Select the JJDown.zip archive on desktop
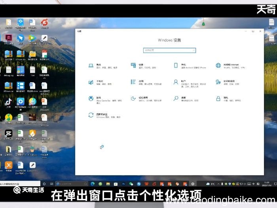This screenshot has width=277, height=208. tap(21, 55)
